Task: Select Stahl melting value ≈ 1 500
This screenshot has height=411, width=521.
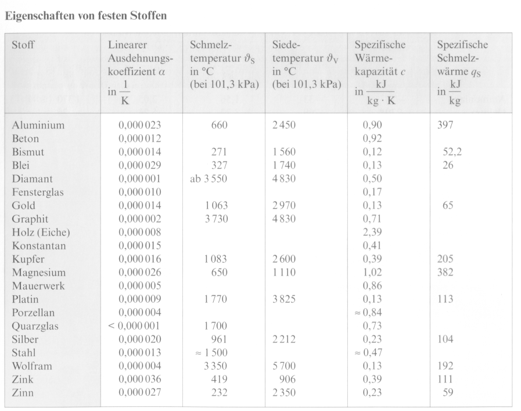Action: [211, 352]
